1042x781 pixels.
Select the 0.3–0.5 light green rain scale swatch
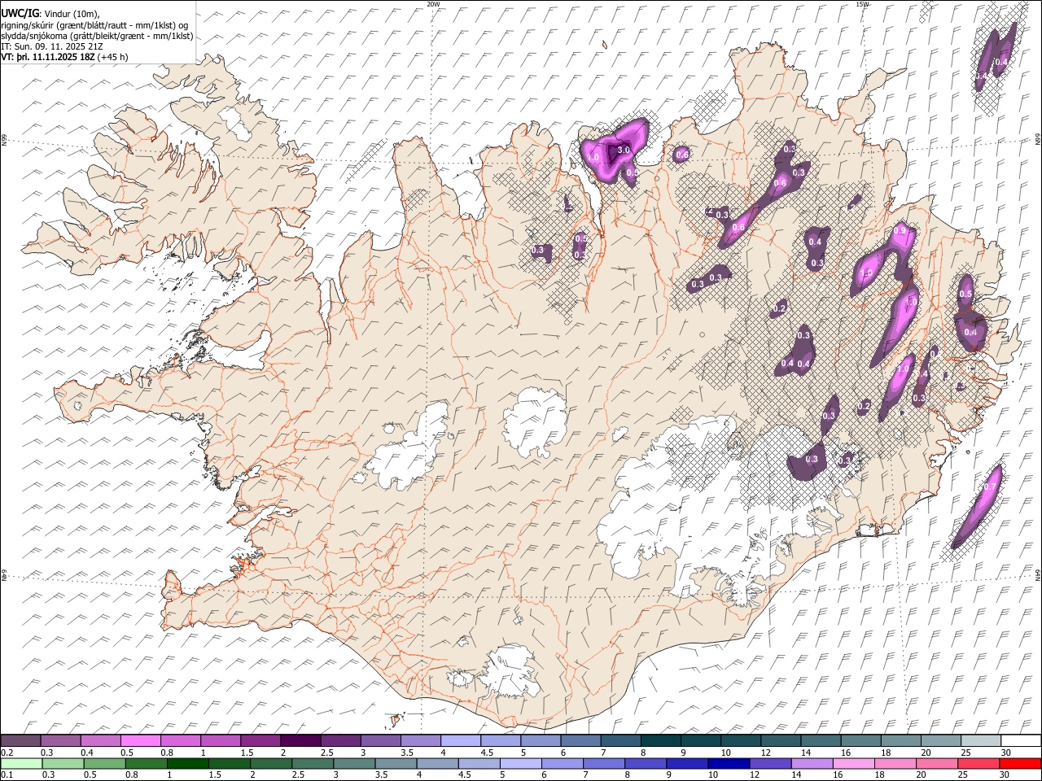[x=63, y=763]
